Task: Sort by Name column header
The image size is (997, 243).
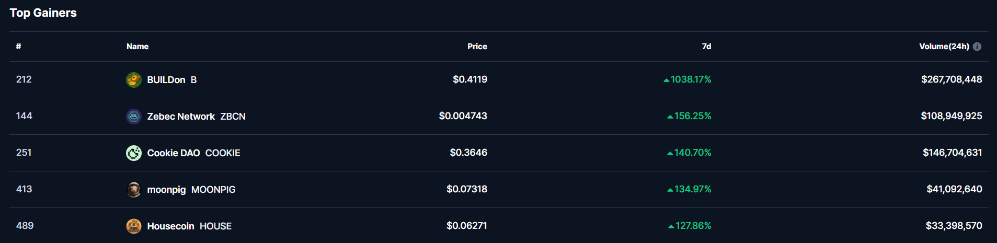Action: pos(137,47)
